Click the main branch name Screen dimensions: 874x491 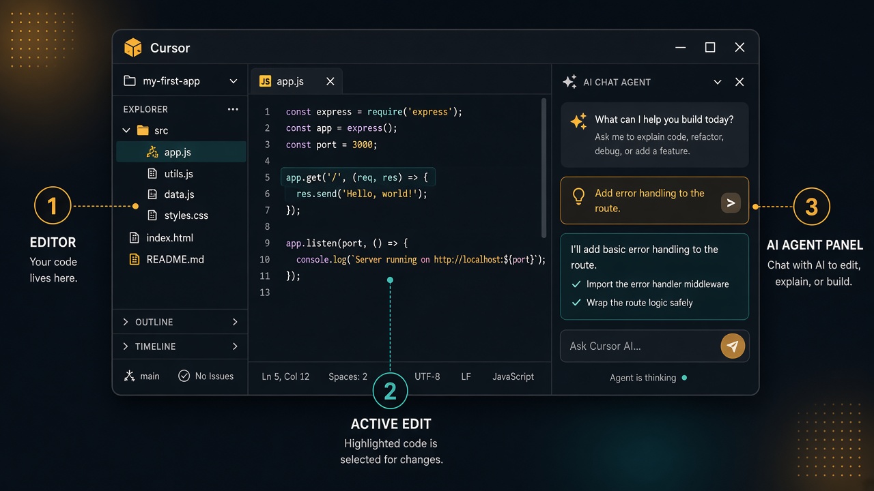150,376
